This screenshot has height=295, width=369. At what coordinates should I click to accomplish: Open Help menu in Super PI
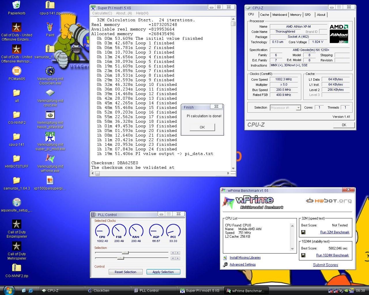142,13
